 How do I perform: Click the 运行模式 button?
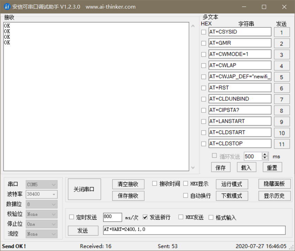click(232, 184)
